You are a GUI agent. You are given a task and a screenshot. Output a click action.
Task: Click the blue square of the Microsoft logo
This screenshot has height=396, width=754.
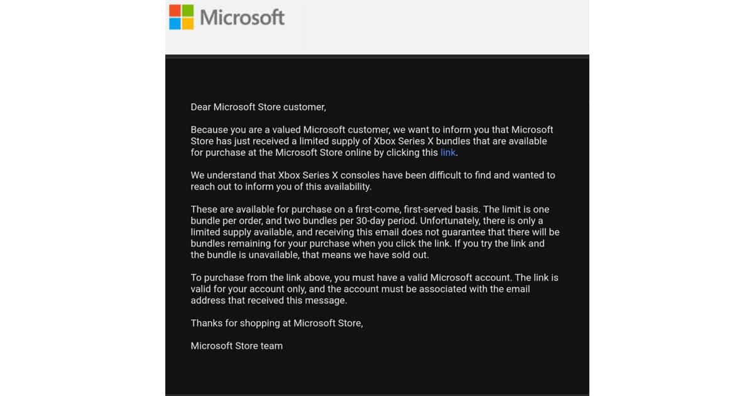click(x=175, y=24)
